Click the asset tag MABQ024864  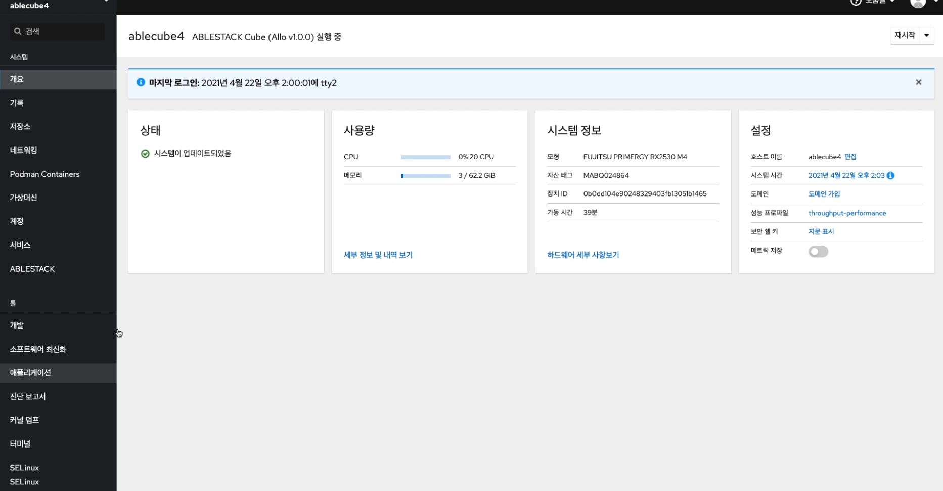(x=606, y=175)
